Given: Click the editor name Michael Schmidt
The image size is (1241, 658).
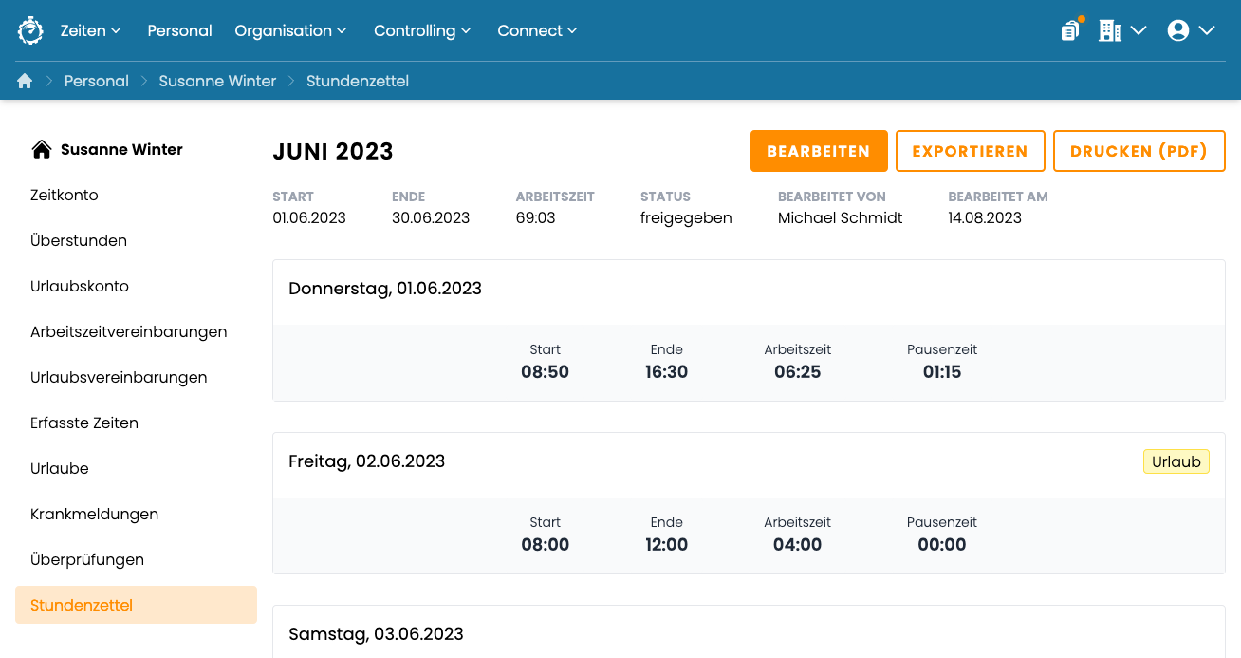Looking at the screenshot, I should click(x=841, y=217).
